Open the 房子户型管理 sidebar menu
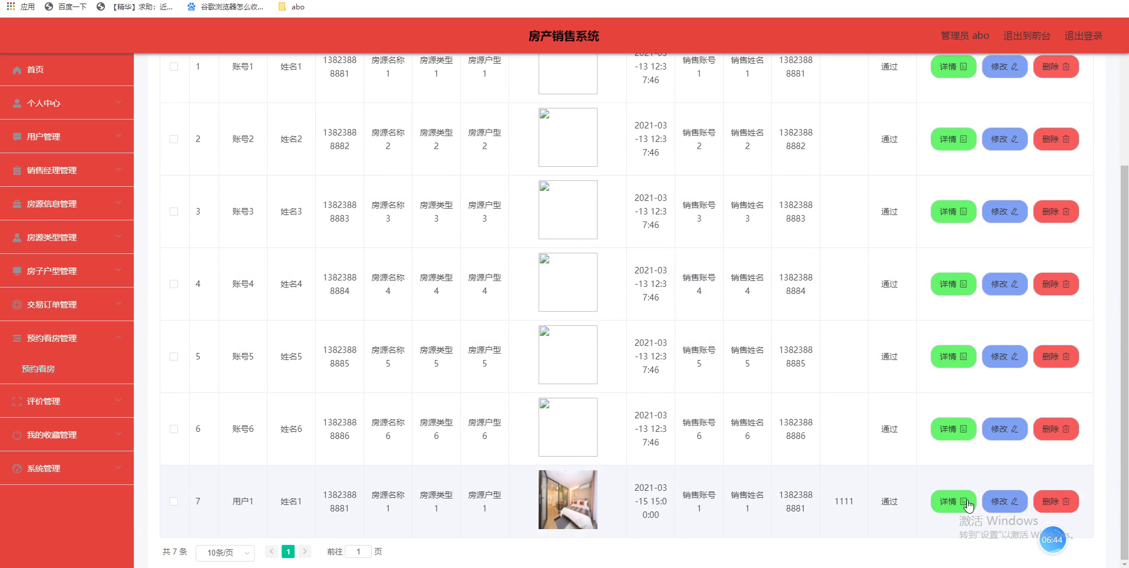The height and width of the screenshot is (568, 1129). [x=67, y=271]
